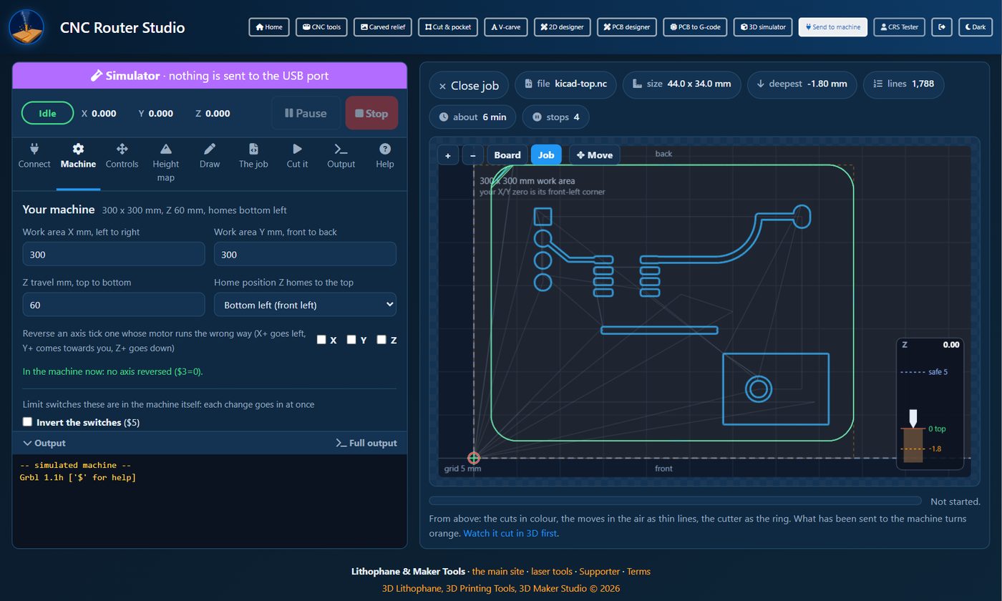The image size is (1002, 601).
Task: Follow the Watch it cut in 3D first link
Action: (510, 533)
